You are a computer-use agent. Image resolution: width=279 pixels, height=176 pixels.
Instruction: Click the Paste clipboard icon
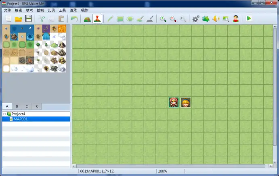[61, 19]
